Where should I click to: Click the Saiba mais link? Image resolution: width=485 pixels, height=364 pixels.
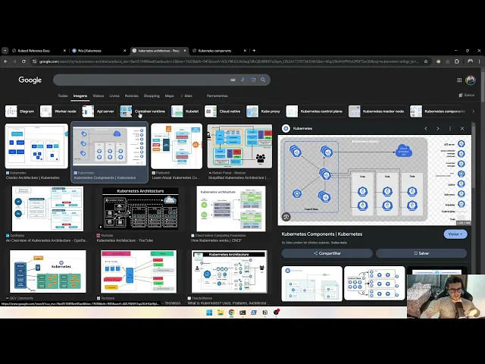(x=339, y=243)
